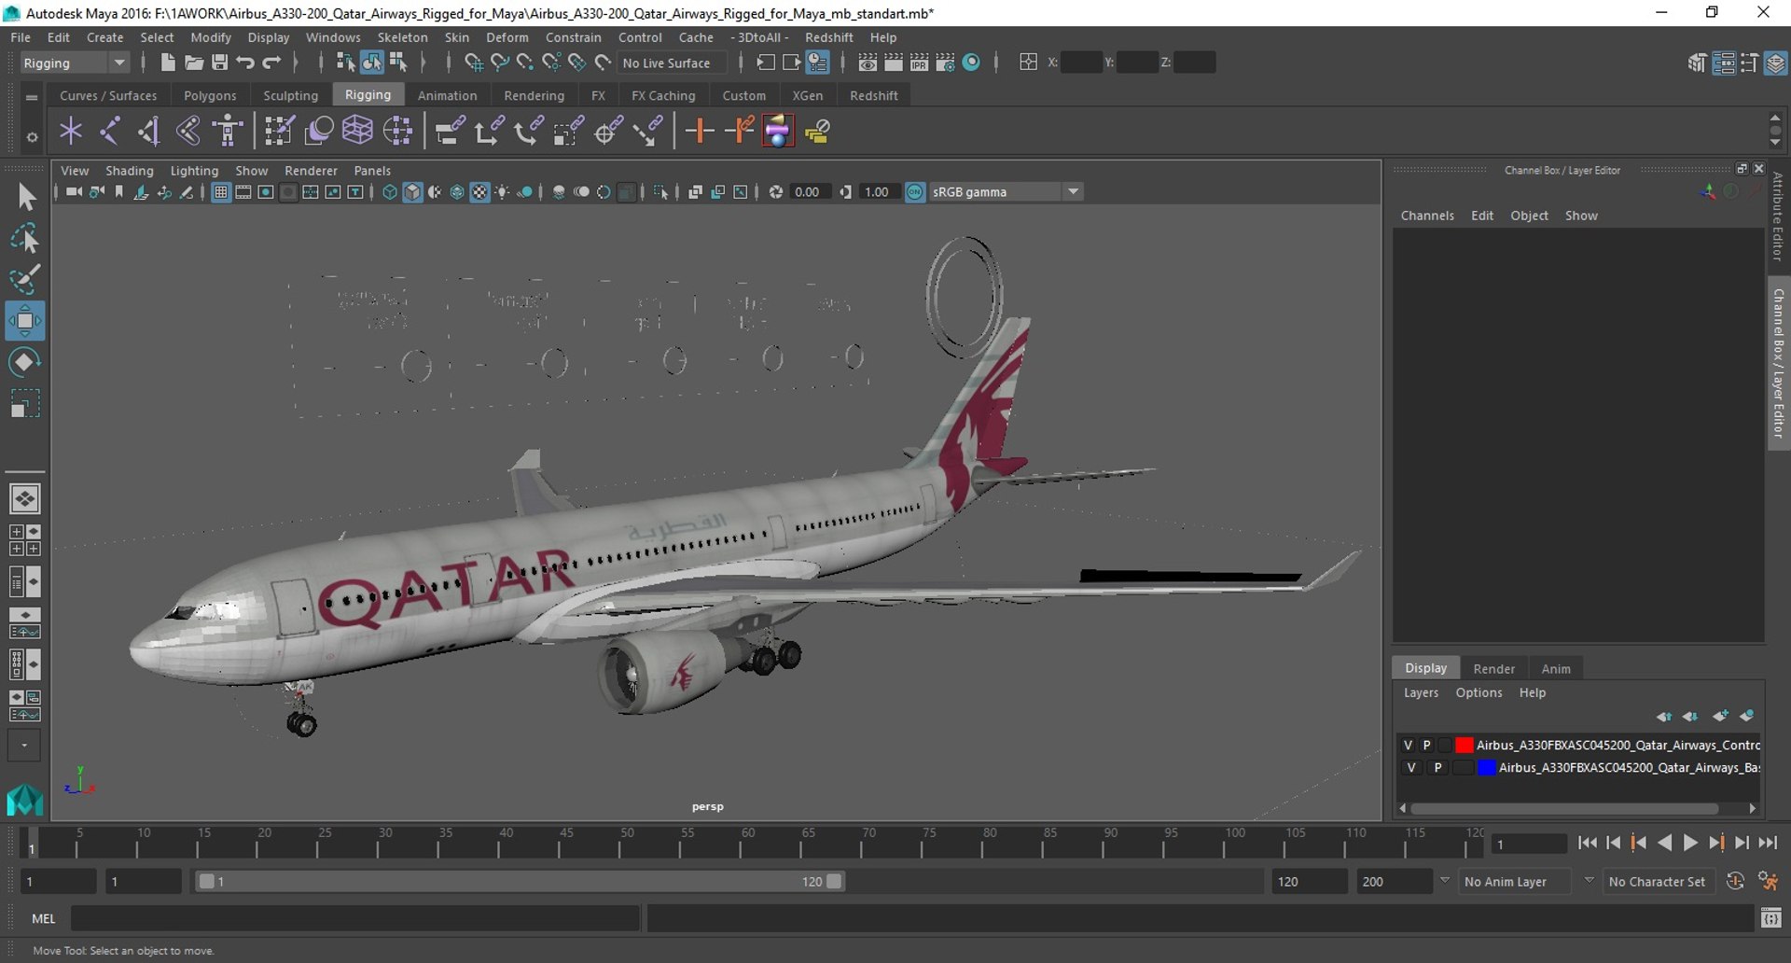Jump to end of playback range
Image resolution: width=1791 pixels, height=963 pixels.
[1768, 843]
